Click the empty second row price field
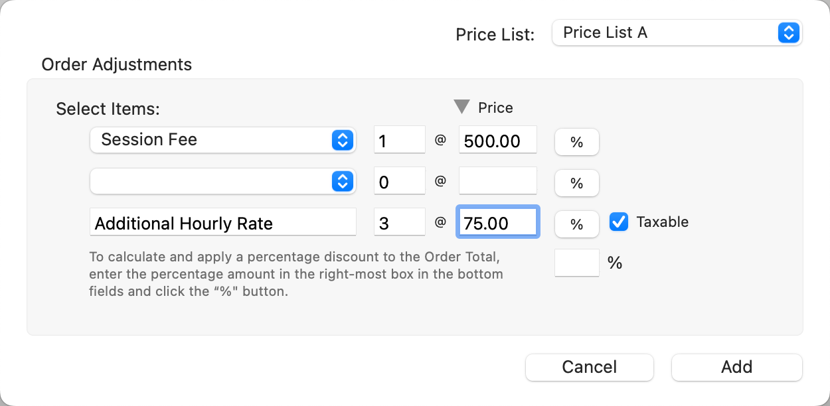 497,181
